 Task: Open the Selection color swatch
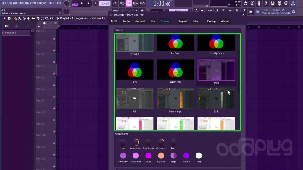[x=123, y=156]
